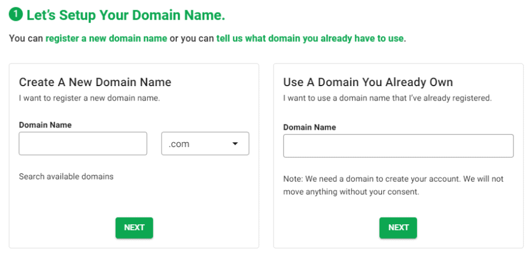Click the 'Use A Domain You Already Own' heading

click(x=367, y=83)
